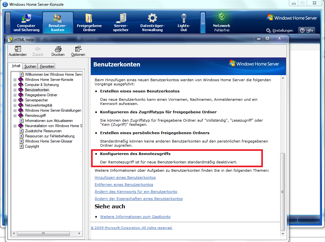
Task: Click the Windows Home Server-Konsole title icon
Action: point(5,4)
